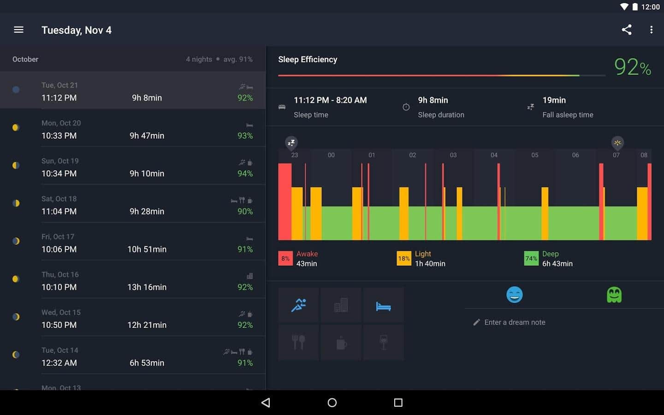Image resolution: width=664 pixels, height=415 pixels.
Task: Enable the wine glass alcohol tag
Action: click(383, 343)
